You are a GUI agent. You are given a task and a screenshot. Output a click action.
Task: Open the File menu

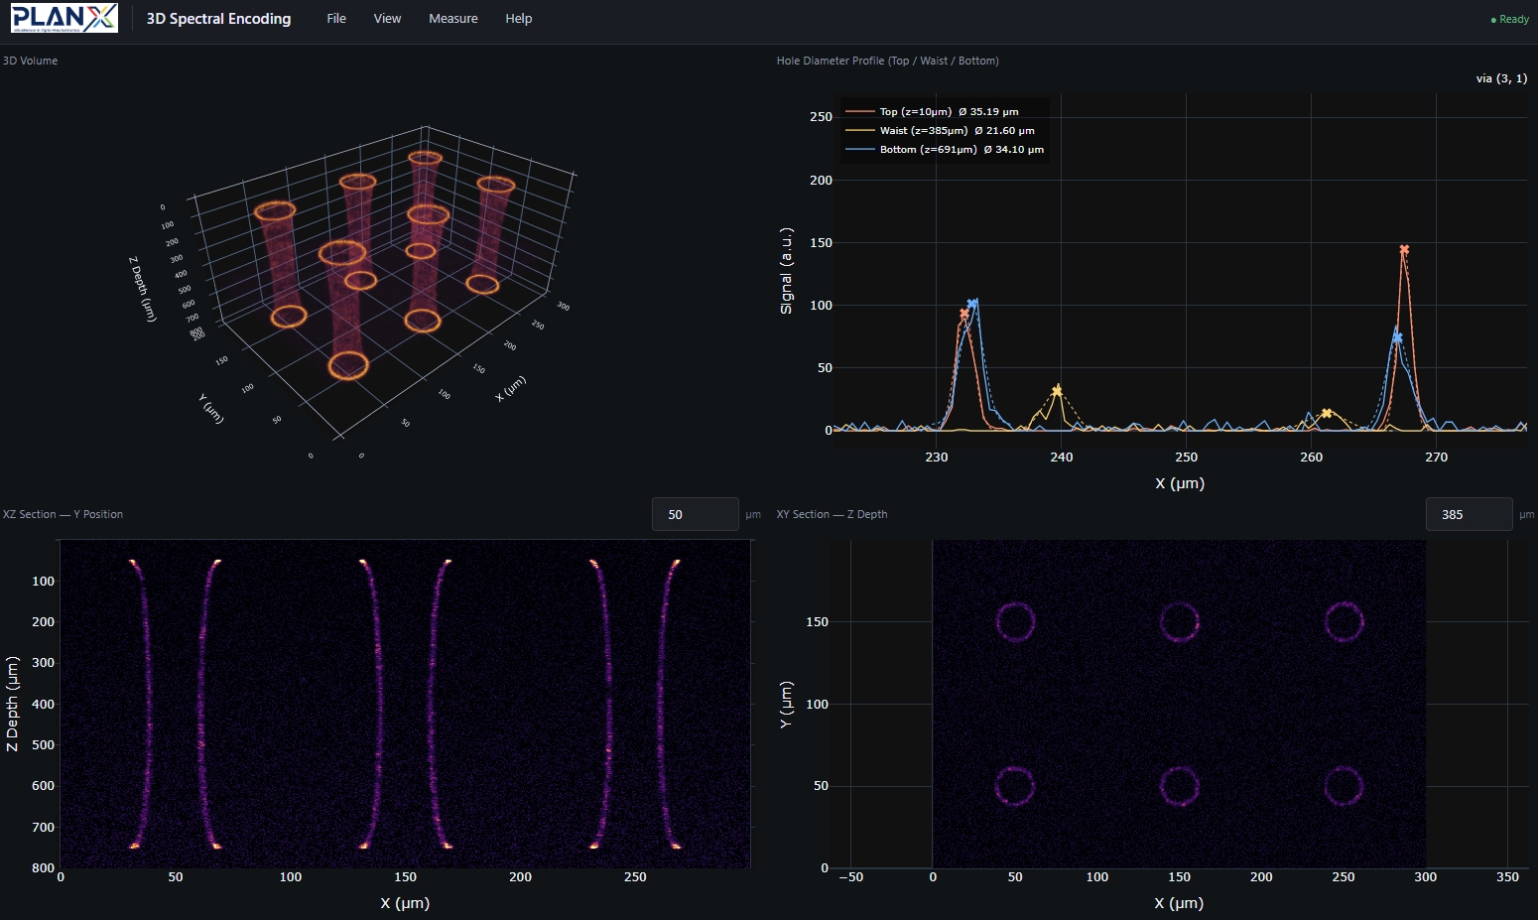tap(336, 19)
